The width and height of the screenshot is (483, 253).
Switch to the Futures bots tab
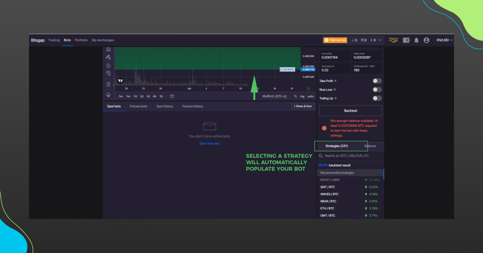(138, 106)
